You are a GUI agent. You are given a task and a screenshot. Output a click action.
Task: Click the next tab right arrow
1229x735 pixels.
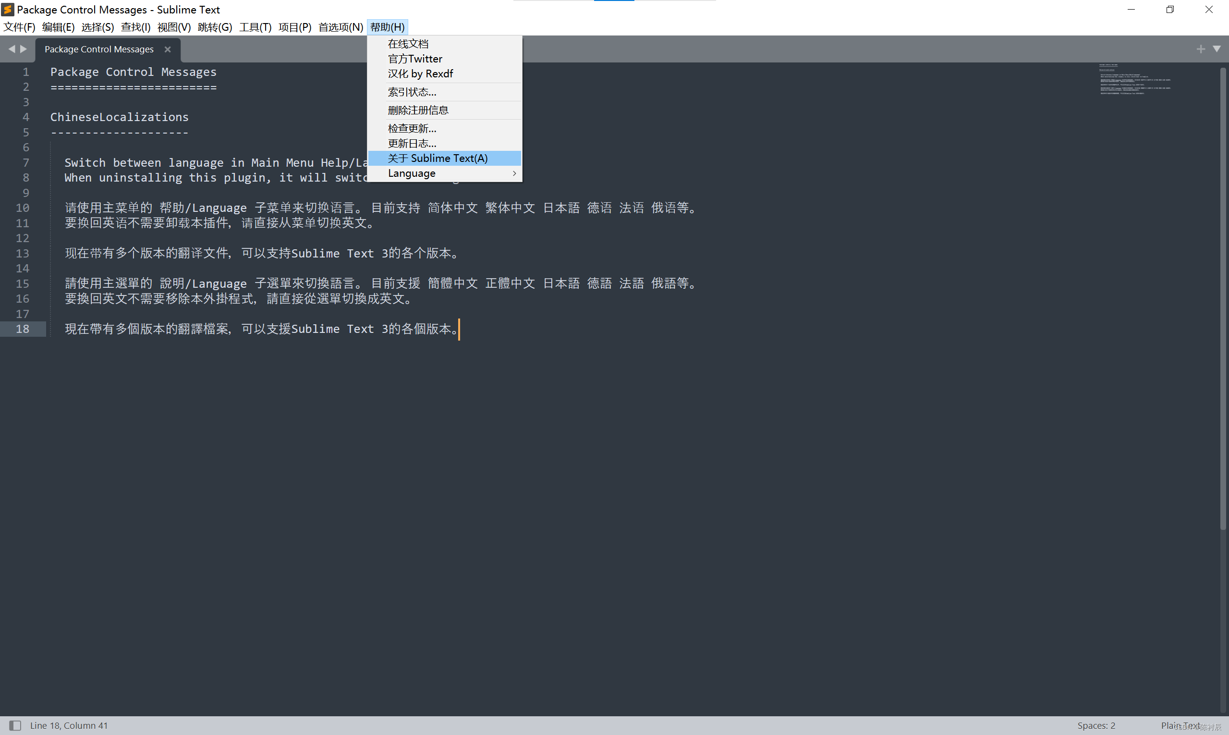[x=23, y=49]
